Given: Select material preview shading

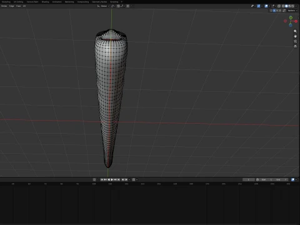Looking at the screenshot, I should (x=289, y=6).
